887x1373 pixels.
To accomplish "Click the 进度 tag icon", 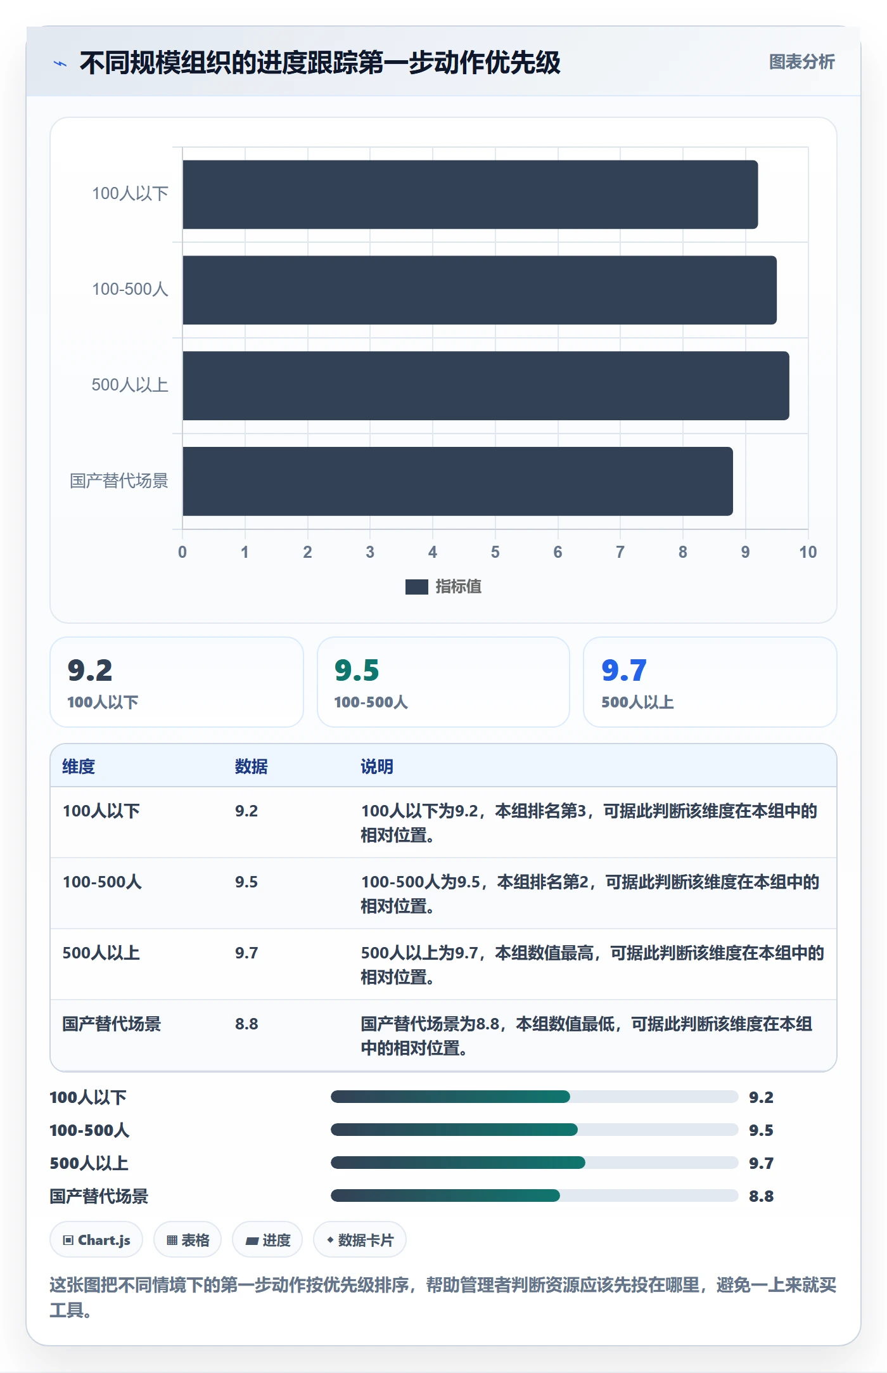I will click(x=252, y=1241).
